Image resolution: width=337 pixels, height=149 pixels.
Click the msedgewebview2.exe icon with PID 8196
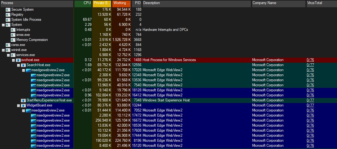pyautogui.click(x=33, y=140)
